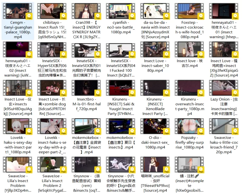Select the Lazy Onion 卡芙卡 video icon
This screenshot has width=242, height=196.
click(224, 88)
